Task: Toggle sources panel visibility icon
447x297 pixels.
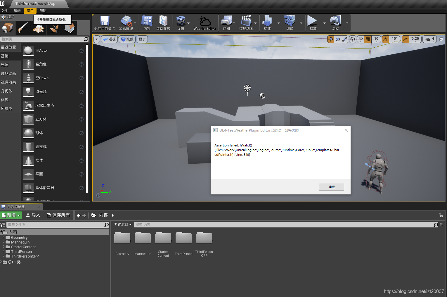Action: (3, 225)
